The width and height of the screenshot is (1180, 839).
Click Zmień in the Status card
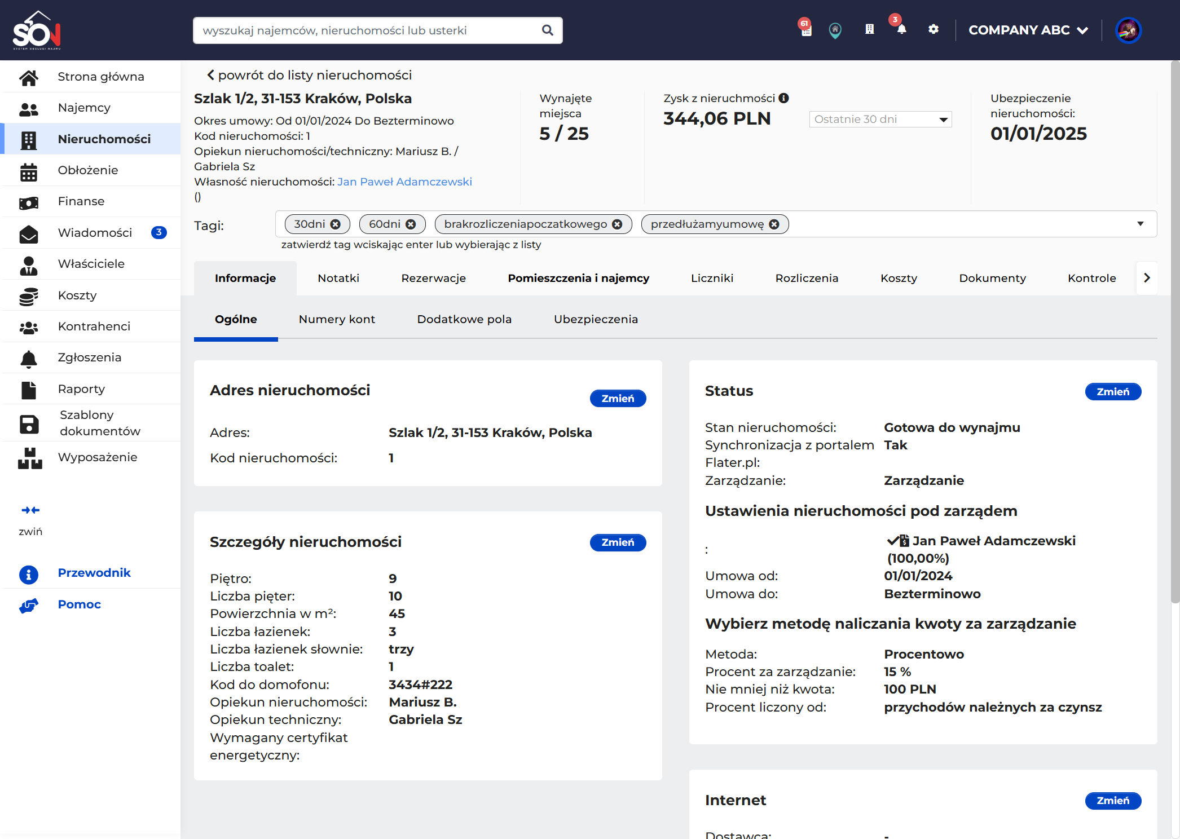tap(1113, 392)
